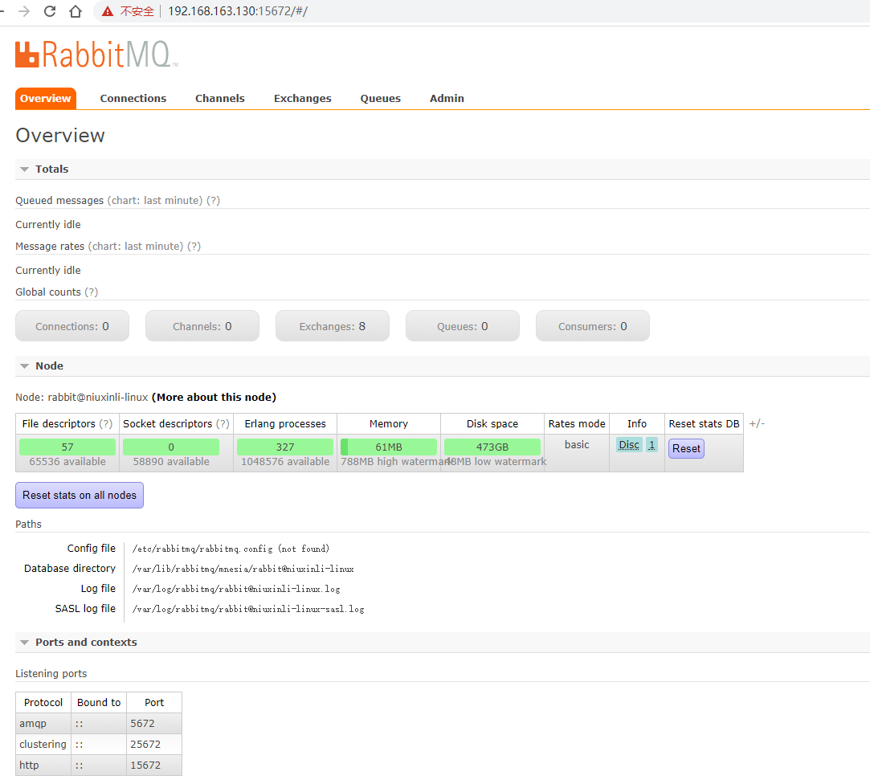The height and width of the screenshot is (784, 870).
Task: Focus the browser address bar URL
Action: click(238, 11)
